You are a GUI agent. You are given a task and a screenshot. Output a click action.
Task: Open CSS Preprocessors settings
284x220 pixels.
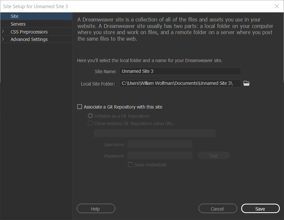29,32
